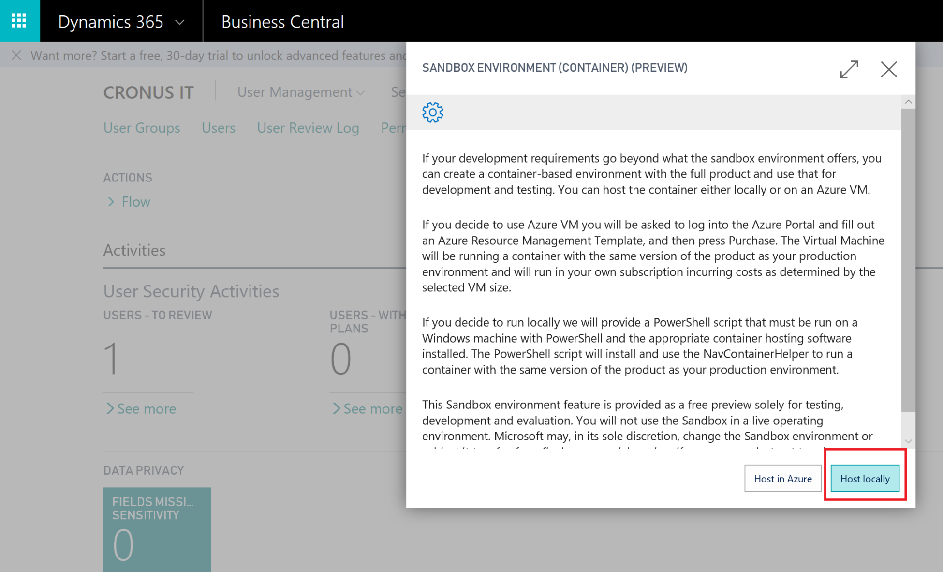Click the Data Privacy heading
The height and width of the screenshot is (572, 943).
[x=144, y=470]
